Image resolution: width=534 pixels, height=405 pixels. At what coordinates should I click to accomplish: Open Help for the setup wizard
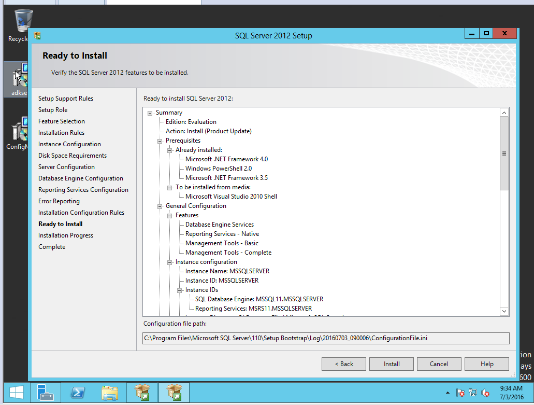pyautogui.click(x=487, y=364)
